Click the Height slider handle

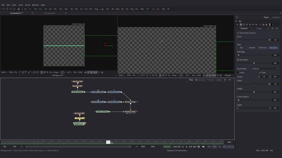pos(254,92)
